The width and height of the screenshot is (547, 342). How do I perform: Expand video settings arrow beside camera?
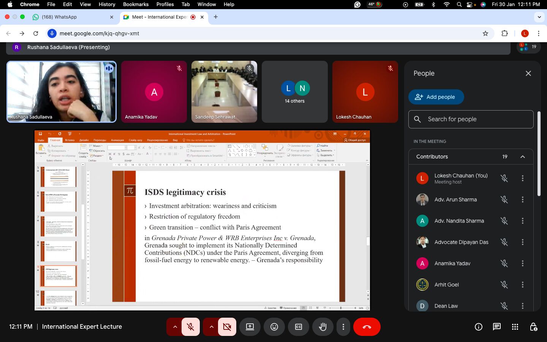211,327
